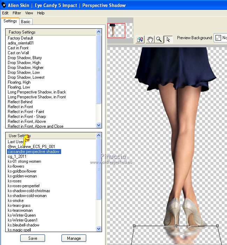Select the plain Reflect in Front preset
This screenshot has width=227, height=245.
pos(20,107)
